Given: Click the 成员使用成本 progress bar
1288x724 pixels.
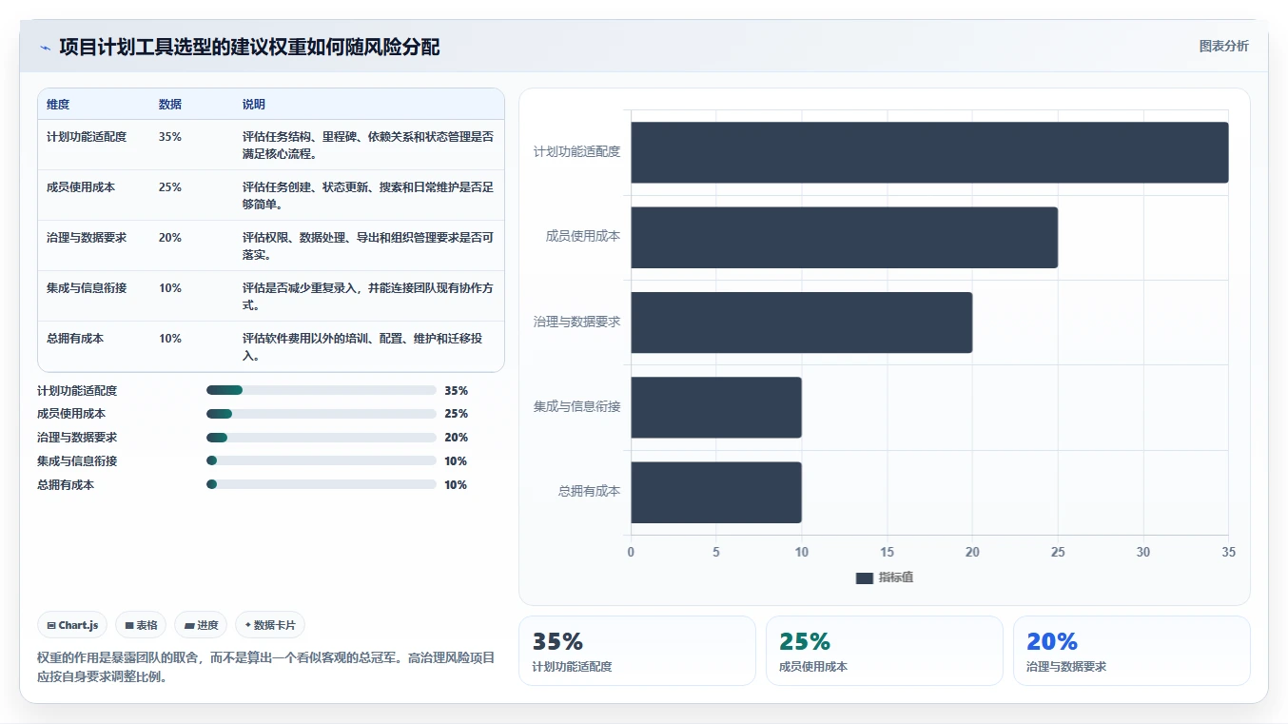Looking at the screenshot, I should (321, 414).
